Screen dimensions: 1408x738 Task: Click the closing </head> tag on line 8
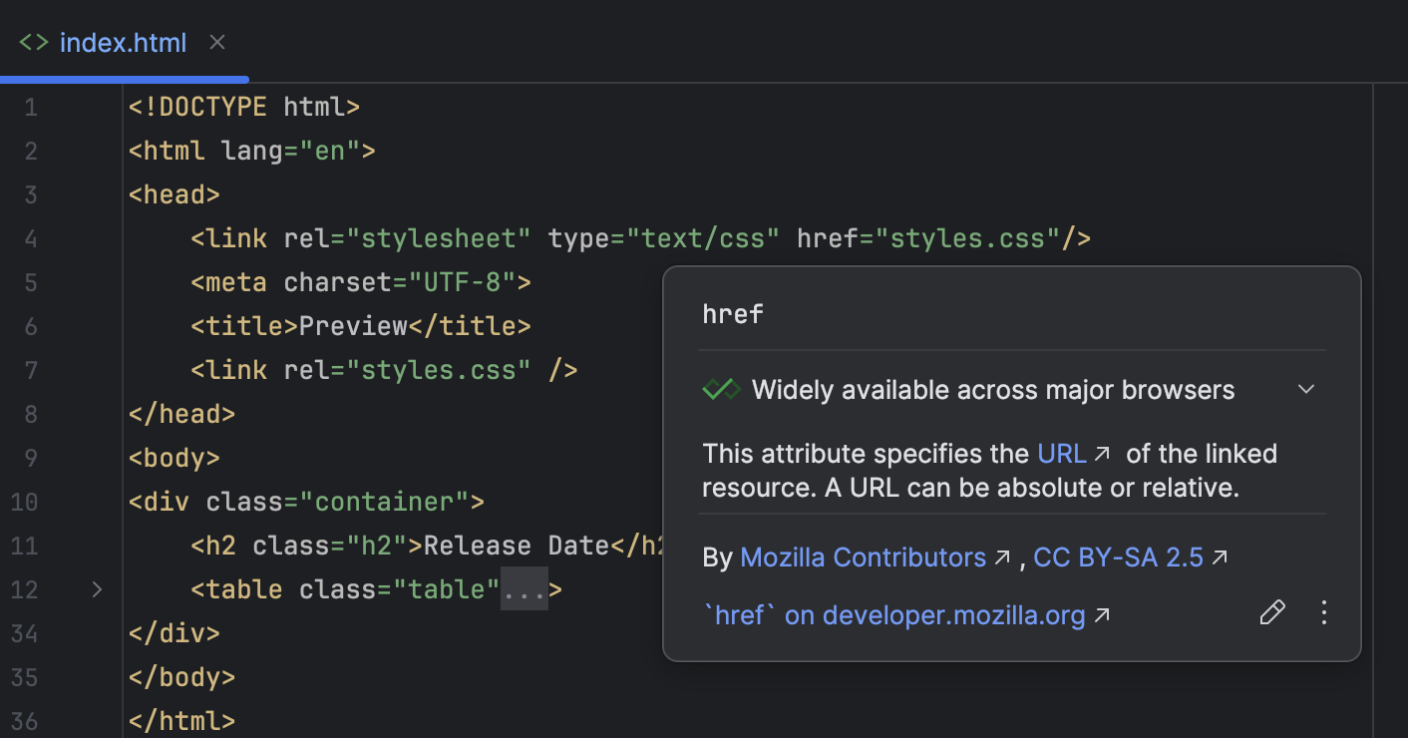pyautogui.click(x=182, y=414)
